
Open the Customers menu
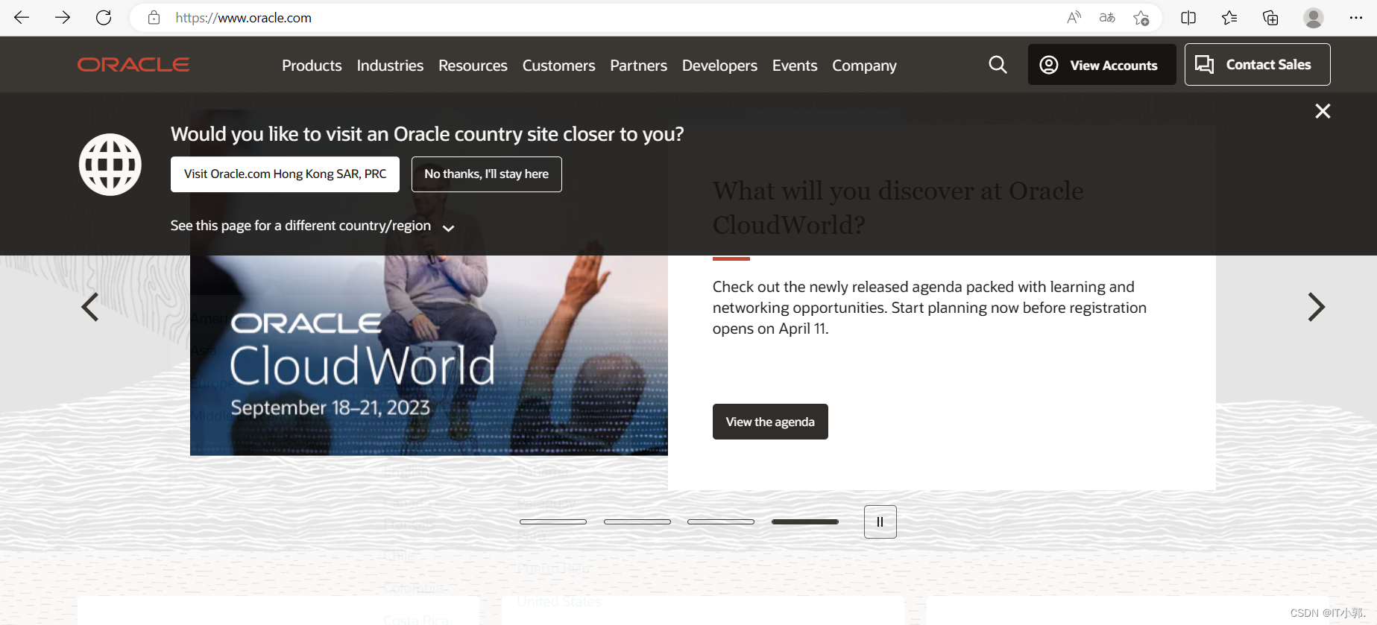tap(558, 66)
